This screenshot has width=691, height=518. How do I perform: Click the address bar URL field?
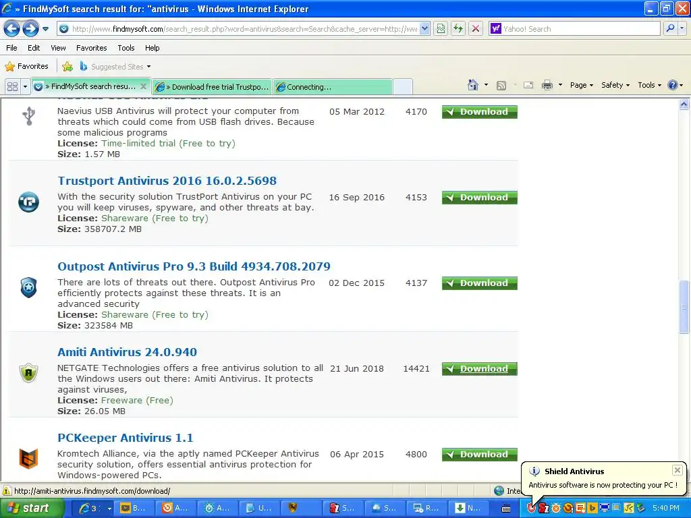[244, 29]
